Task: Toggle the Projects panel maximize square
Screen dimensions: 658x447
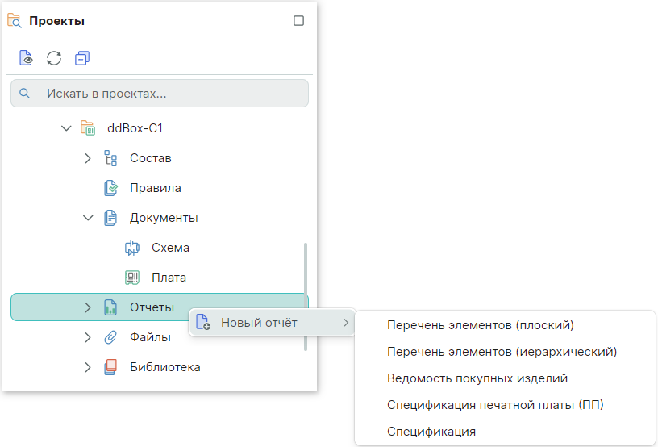Action: click(298, 21)
